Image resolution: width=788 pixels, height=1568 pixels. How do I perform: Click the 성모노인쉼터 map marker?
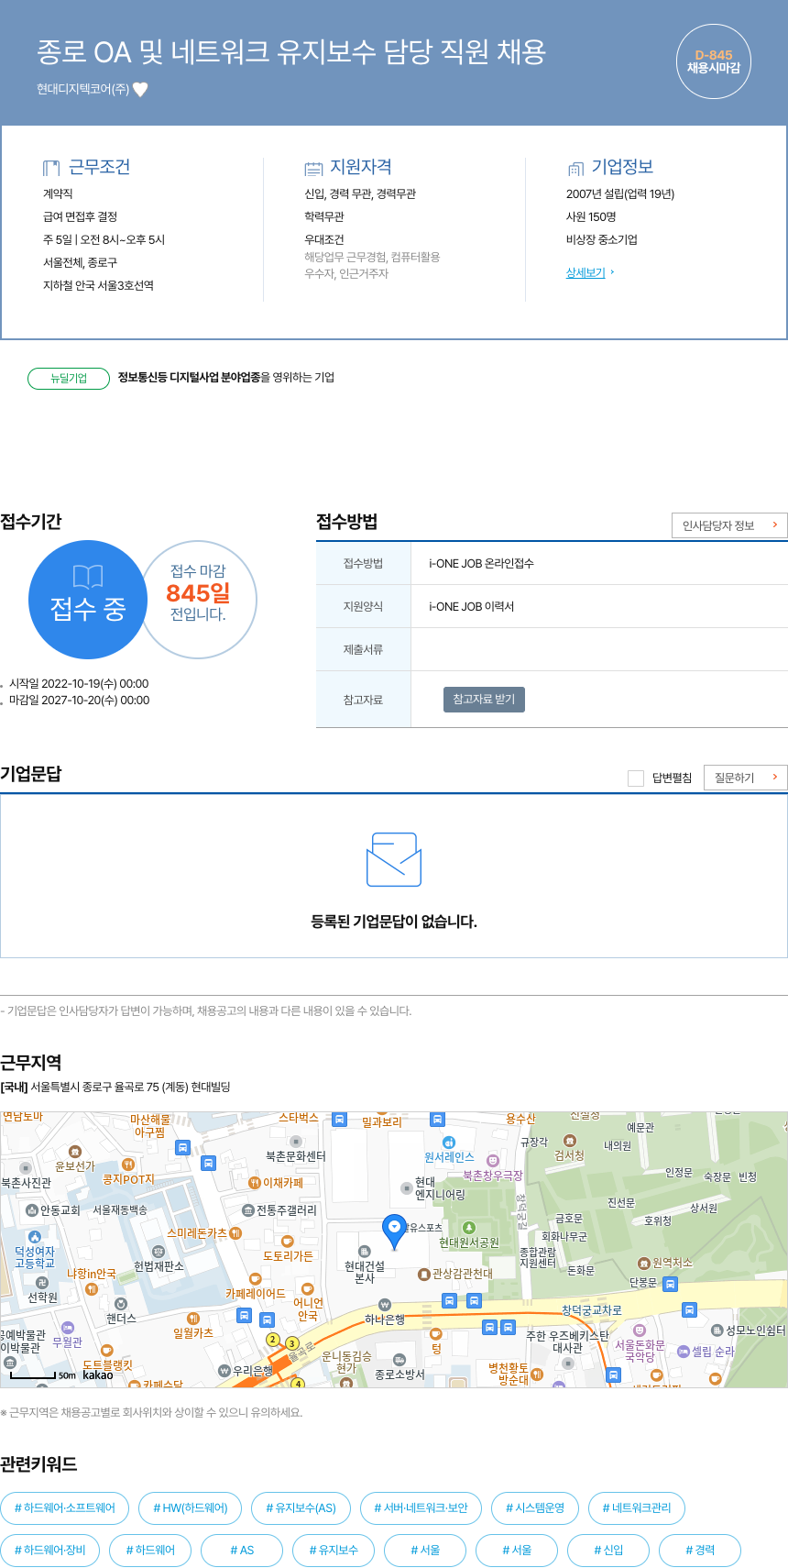point(717,1331)
